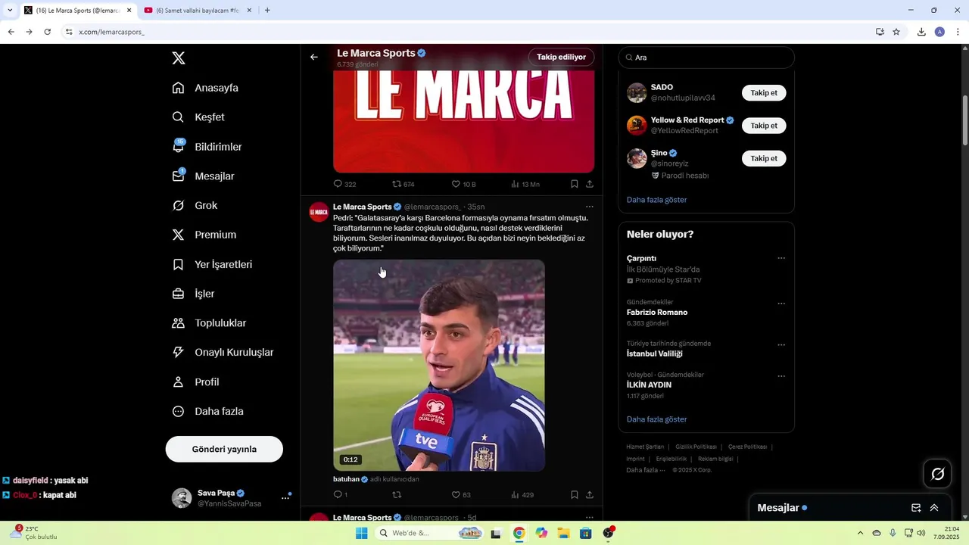Play the Pedri interview video

pos(439,366)
